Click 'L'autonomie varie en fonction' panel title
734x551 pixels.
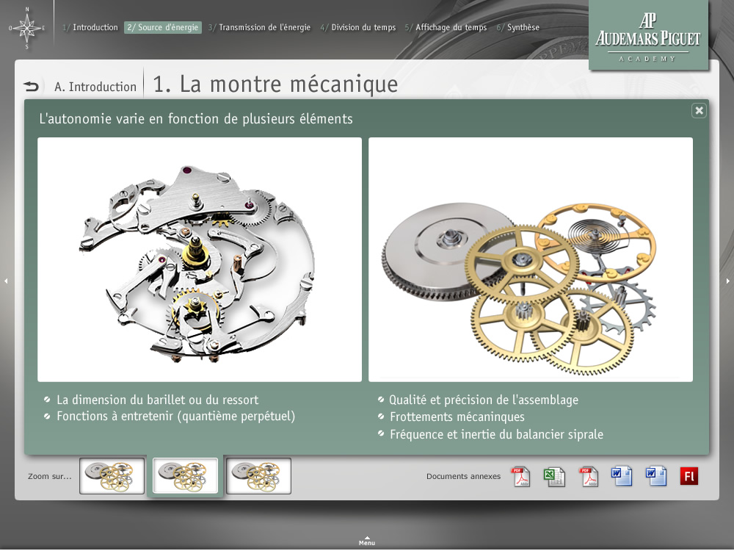point(196,118)
